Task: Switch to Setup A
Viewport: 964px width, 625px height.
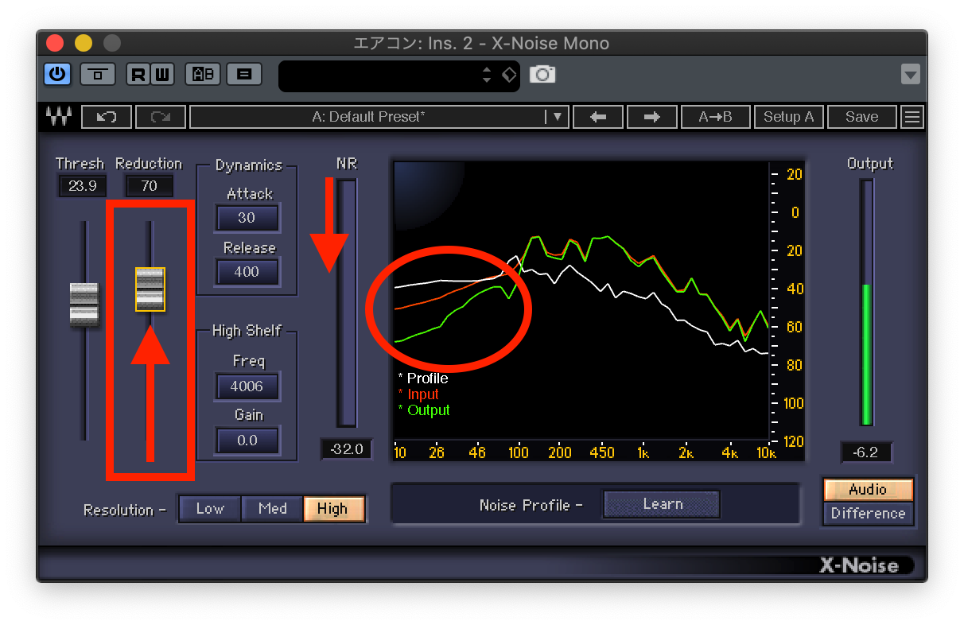Action: (x=788, y=116)
